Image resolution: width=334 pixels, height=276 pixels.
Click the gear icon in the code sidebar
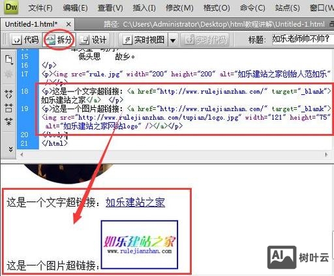click(8, 75)
